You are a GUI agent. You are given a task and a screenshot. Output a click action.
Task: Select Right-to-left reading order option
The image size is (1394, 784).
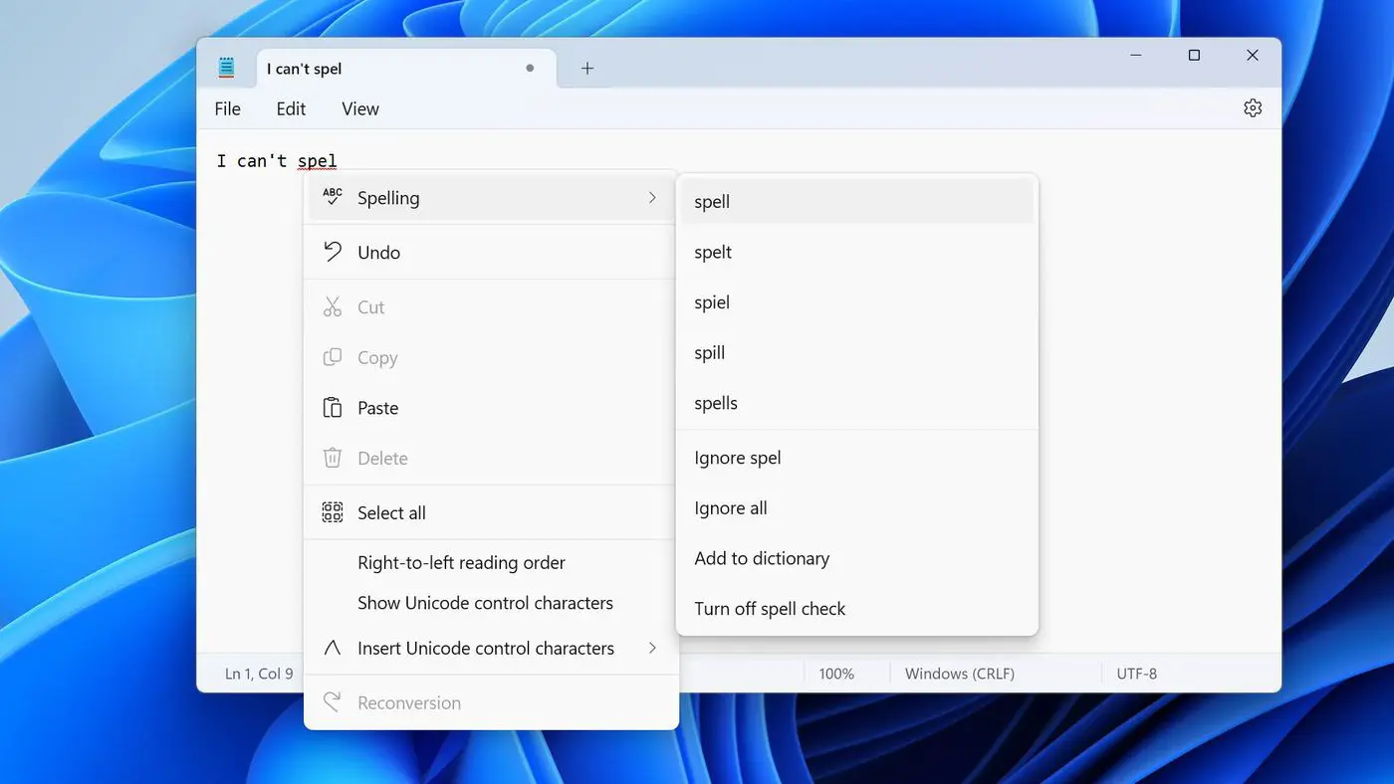click(x=491, y=562)
